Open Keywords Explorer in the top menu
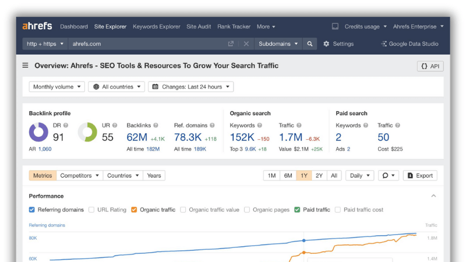The image size is (466, 262). (156, 26)
